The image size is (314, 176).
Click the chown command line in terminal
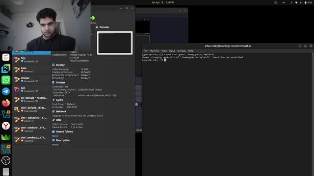pos(178,54)
